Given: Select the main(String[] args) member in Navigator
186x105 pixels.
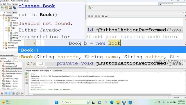Looking at the screenshot, I should [12, 78].
